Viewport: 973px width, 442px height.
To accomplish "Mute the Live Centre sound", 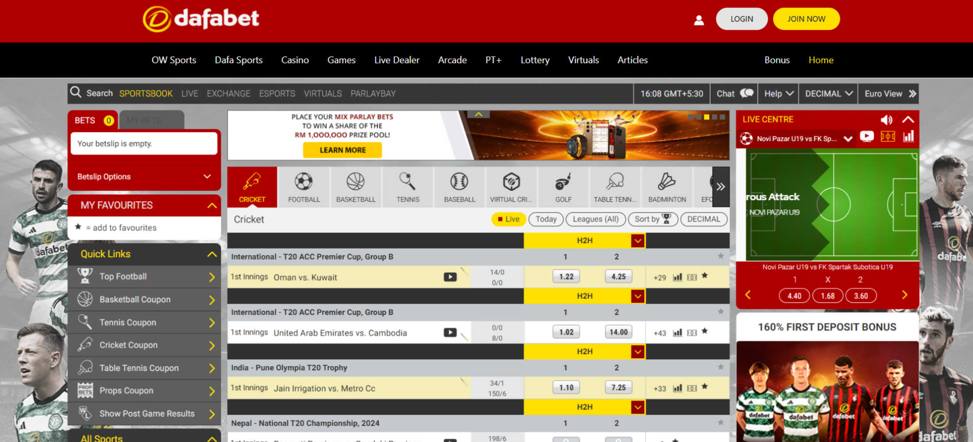I will coord(886,120).
